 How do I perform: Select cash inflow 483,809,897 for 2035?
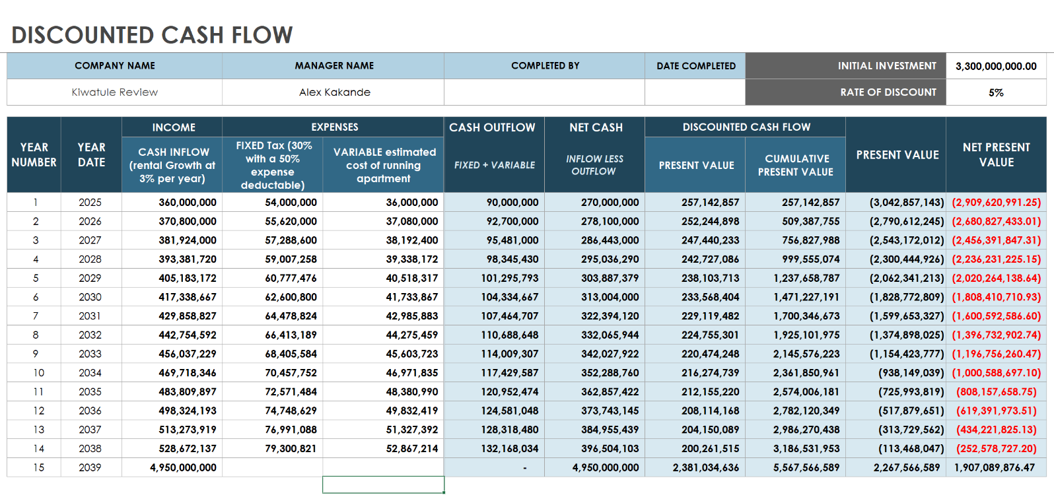coord(172,392)
